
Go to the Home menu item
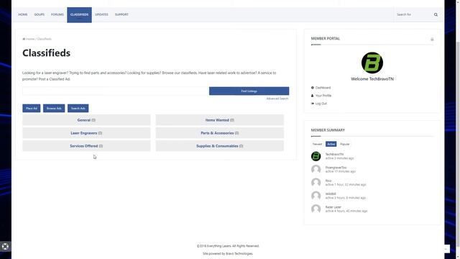pyautogui.click(x=23, y=14)
